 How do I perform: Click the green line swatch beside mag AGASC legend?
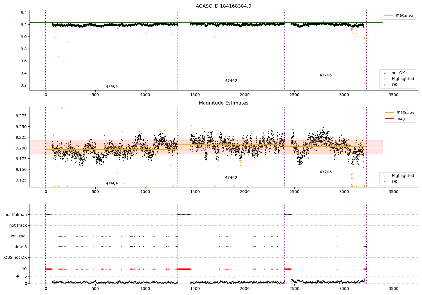pos(389,15)
